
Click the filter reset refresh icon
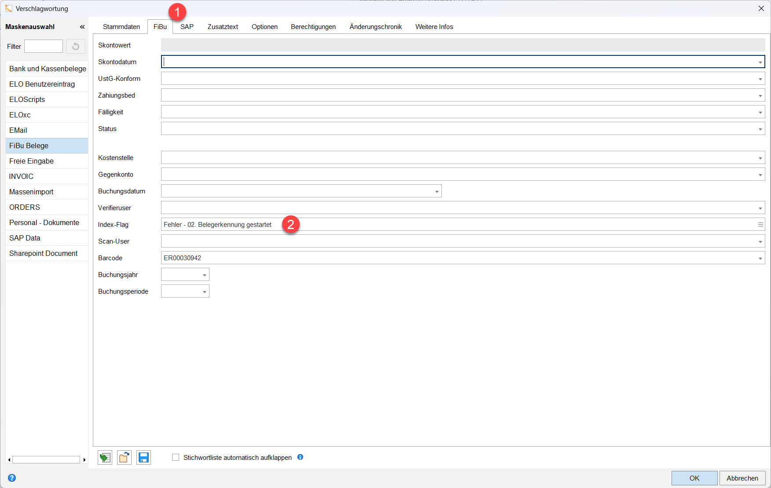point(76,46)
